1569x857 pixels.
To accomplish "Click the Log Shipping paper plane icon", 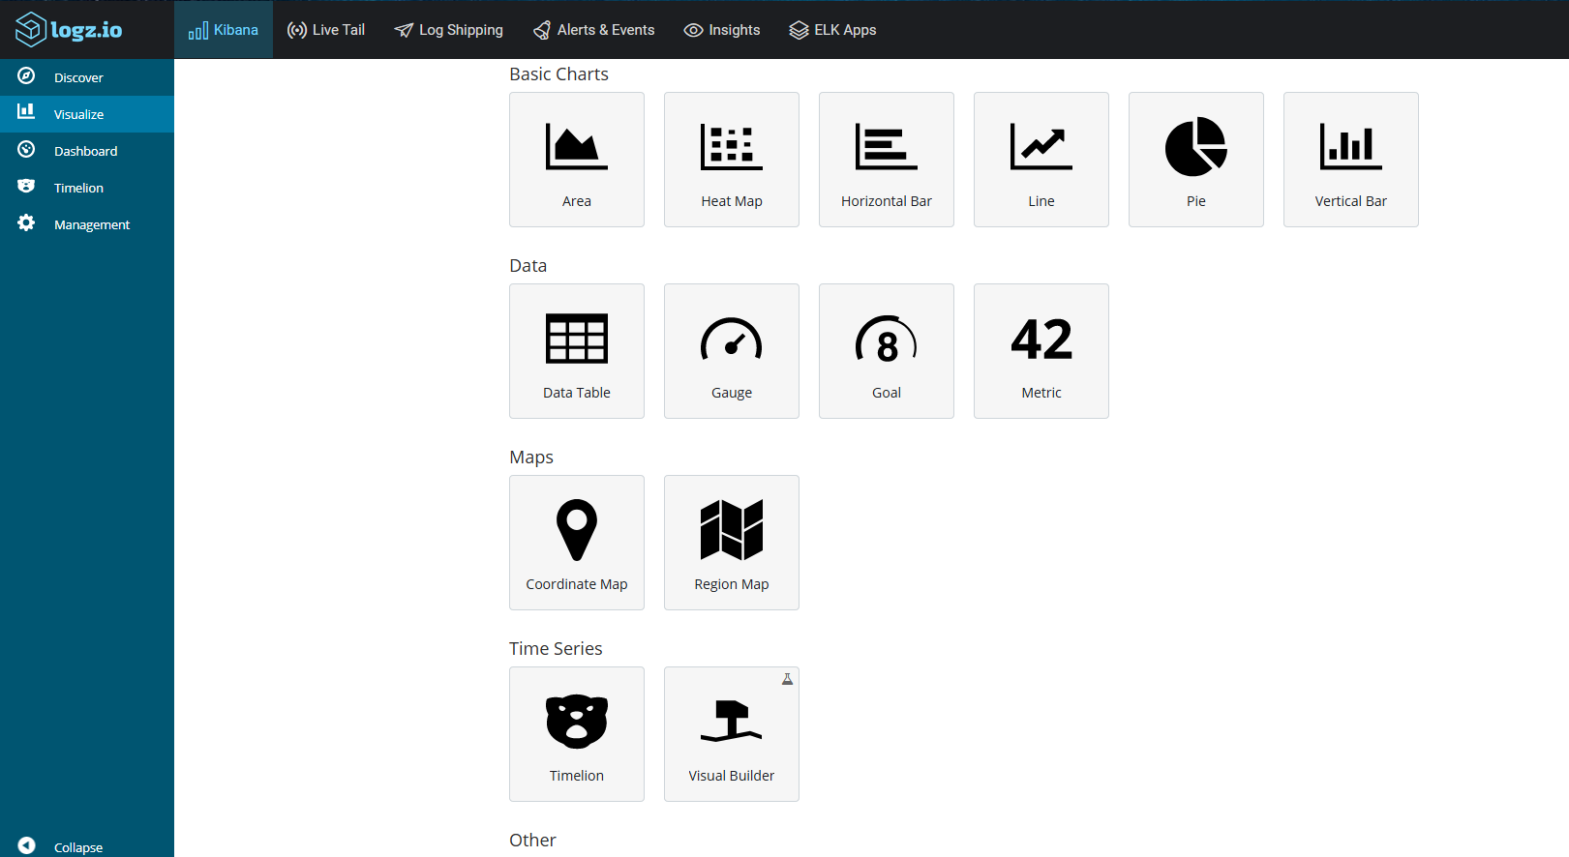I will pos(404,30).
